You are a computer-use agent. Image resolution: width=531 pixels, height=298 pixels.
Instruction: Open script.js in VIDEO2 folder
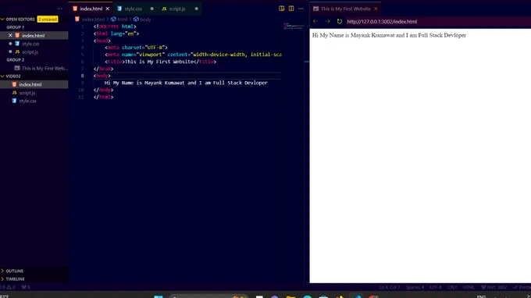[x=27, y=93]
